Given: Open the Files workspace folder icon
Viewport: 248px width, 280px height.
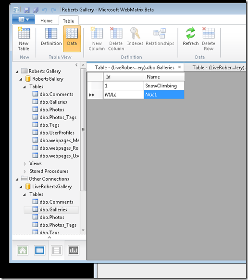Looking at the screenshot, I should [x=39, y=250].
